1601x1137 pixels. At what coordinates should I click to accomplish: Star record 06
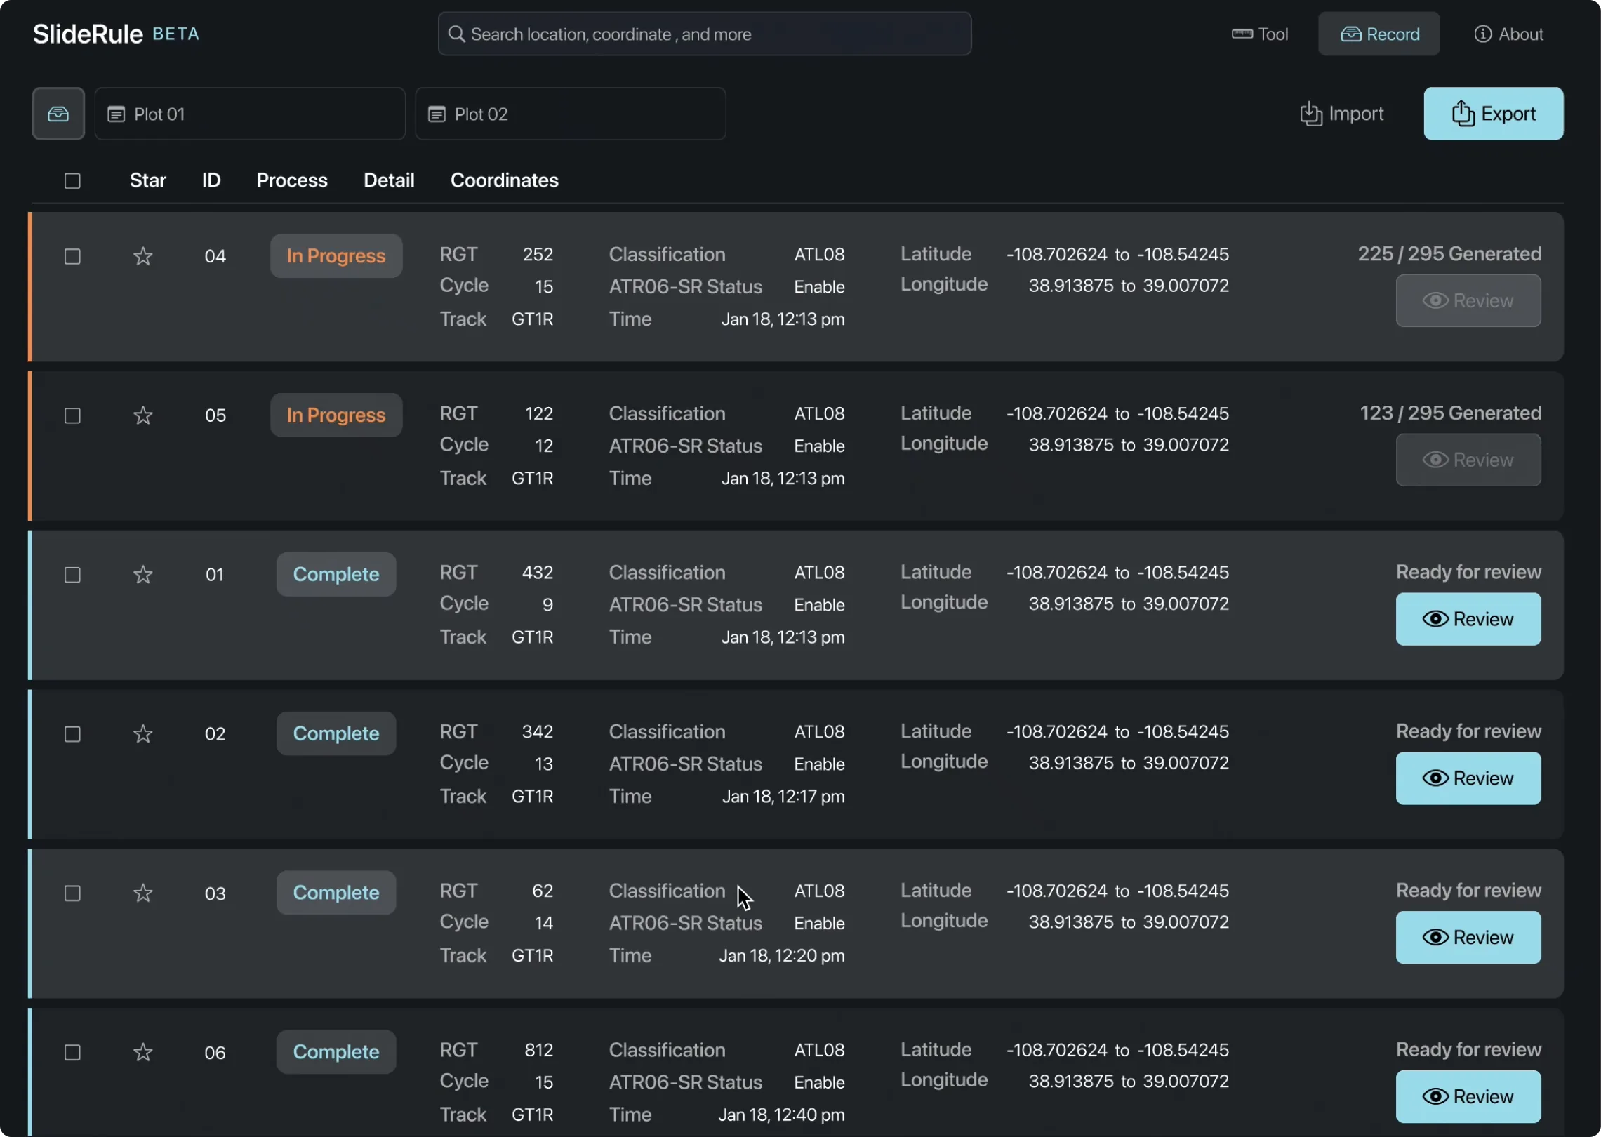click(x=143, y=1053)
